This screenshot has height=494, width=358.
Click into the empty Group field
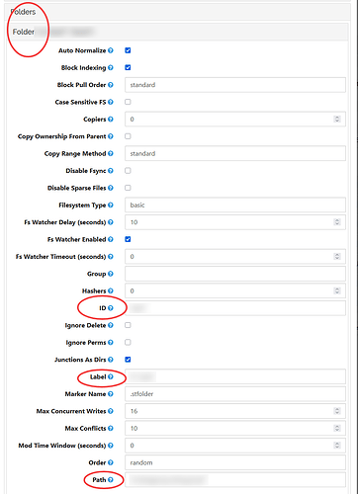point(235,274)
